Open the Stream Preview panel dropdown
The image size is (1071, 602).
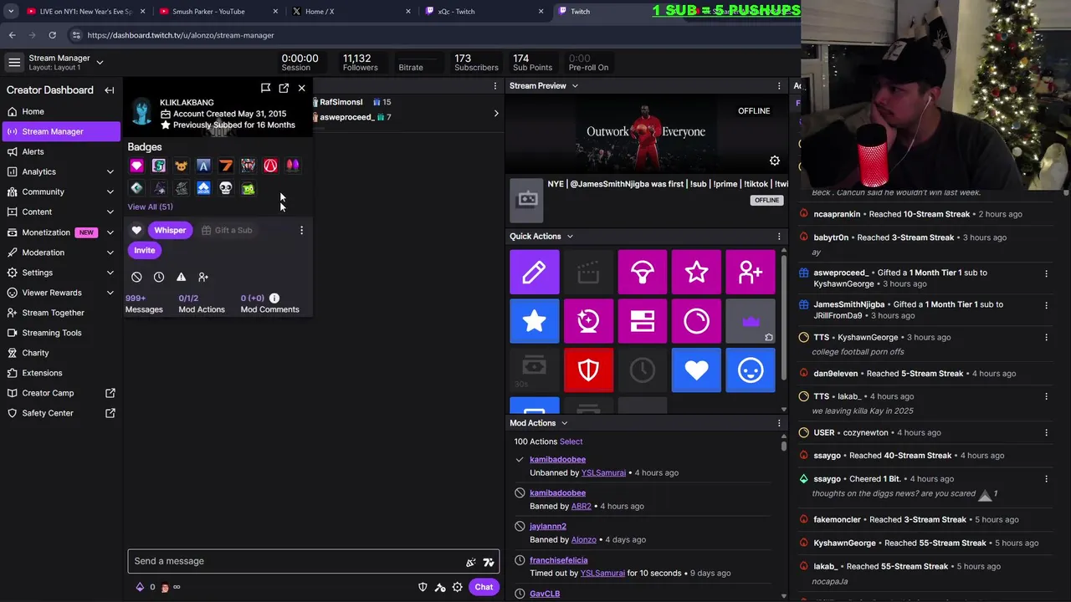[x=575, y=86]
